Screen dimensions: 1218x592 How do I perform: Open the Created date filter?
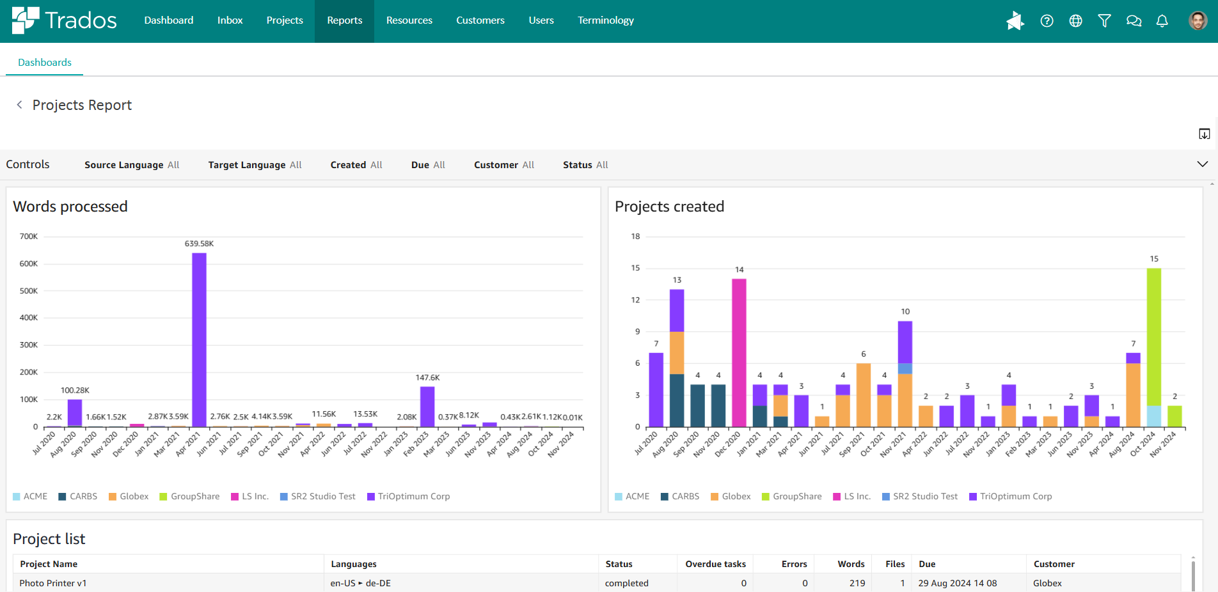pyautogui.click(x=356, y=165)
